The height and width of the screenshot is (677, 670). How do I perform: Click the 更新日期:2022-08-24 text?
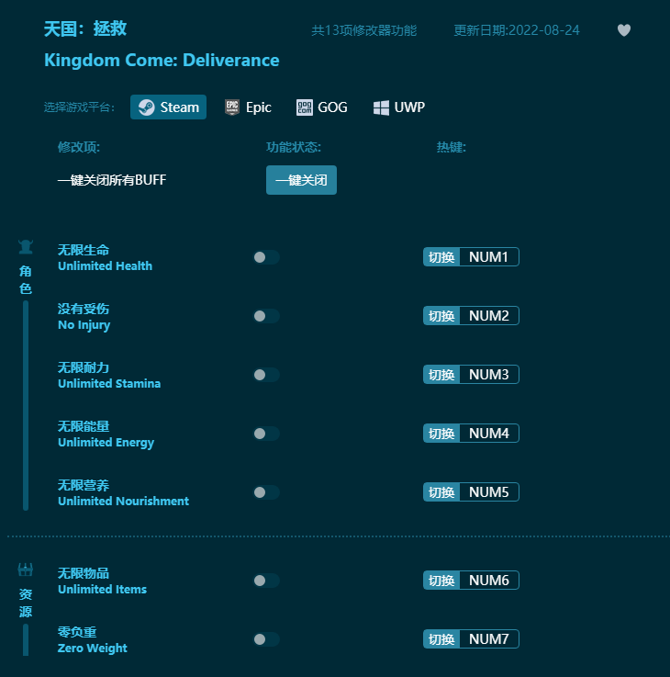tap(517, 30)
